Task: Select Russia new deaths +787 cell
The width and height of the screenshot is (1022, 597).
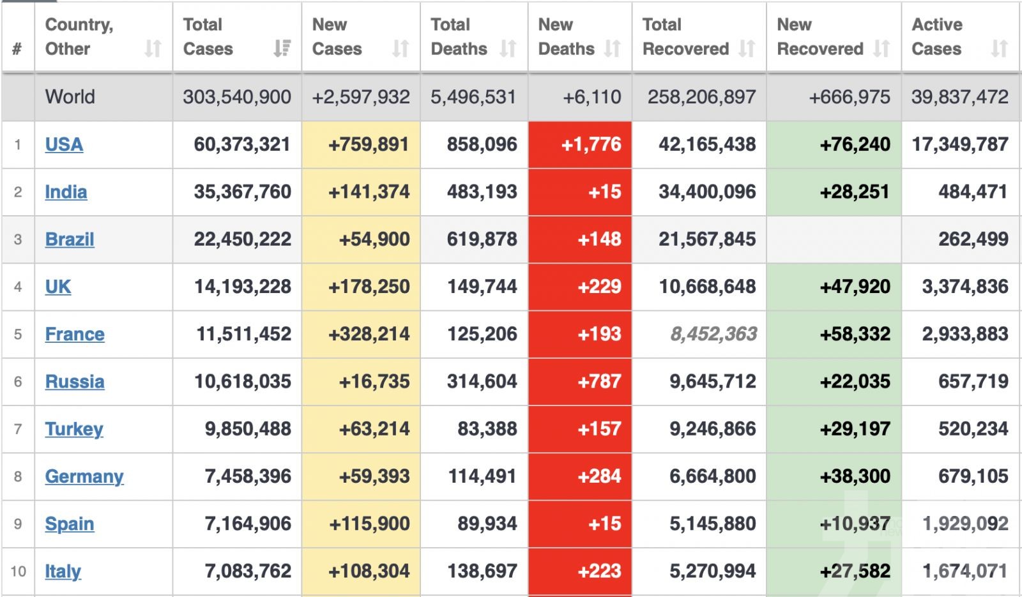Action: 580,382
